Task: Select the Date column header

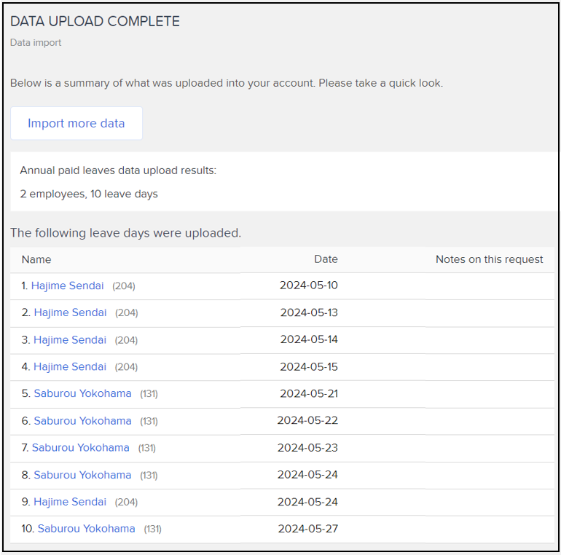Action: tap(326, 259)
